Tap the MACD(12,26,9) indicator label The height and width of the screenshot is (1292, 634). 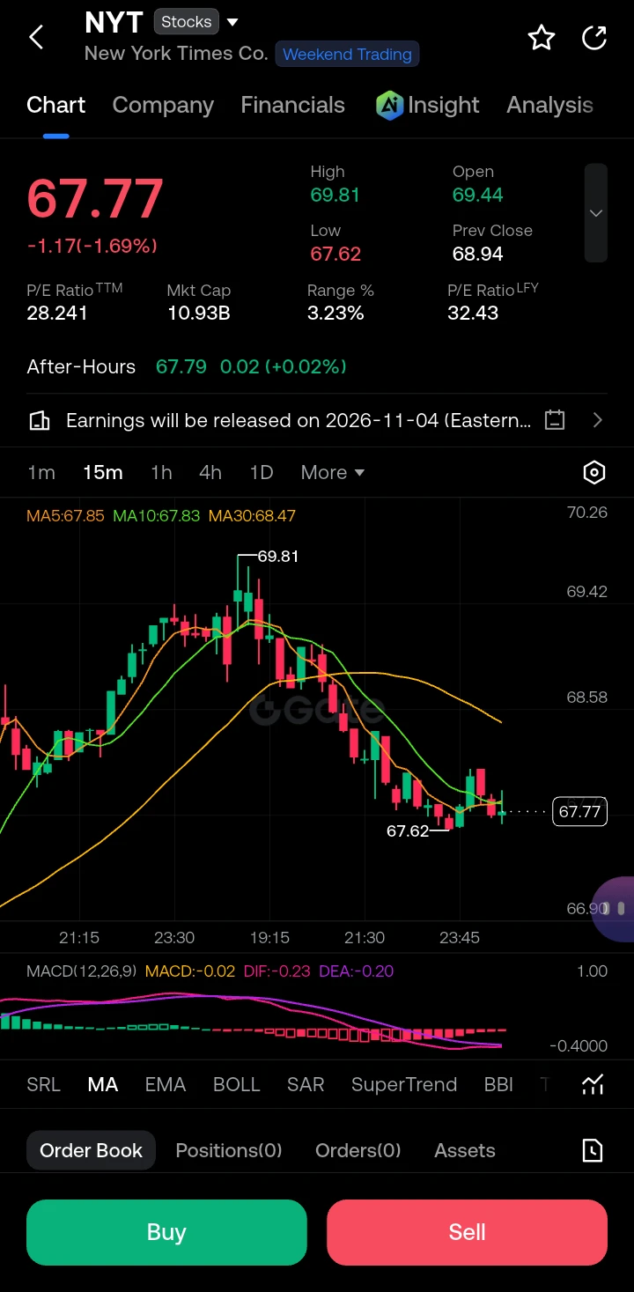82,971
